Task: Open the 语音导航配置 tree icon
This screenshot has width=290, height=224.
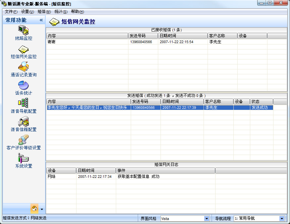Action: 24,103
